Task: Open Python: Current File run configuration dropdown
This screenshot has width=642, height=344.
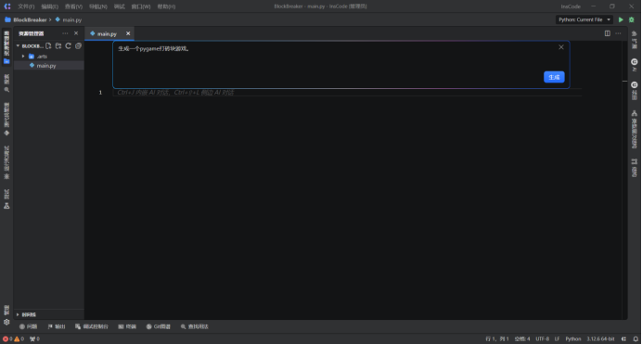Action: pos(584,19)
